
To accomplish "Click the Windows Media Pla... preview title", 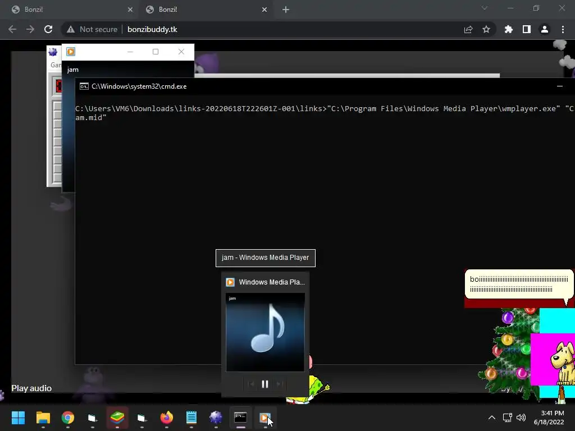I will point(272,282).
